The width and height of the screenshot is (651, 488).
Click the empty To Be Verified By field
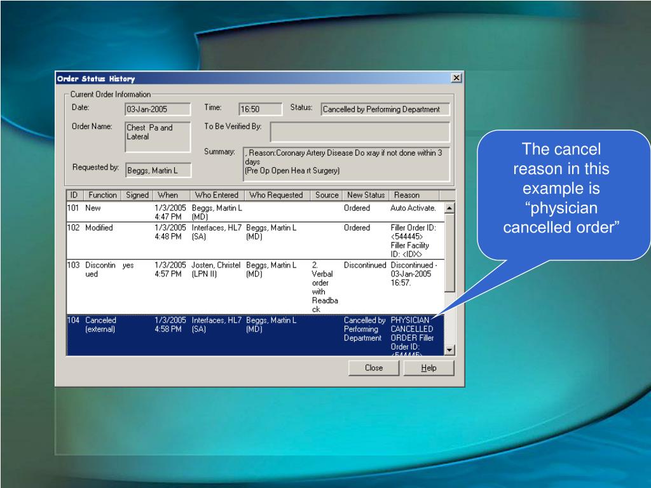click(360, 132)
